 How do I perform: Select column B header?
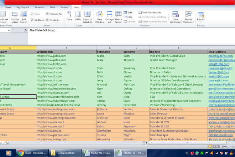pos(66,47)
